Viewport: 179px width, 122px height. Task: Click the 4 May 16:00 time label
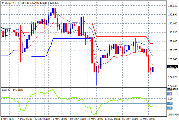point(25,119)
